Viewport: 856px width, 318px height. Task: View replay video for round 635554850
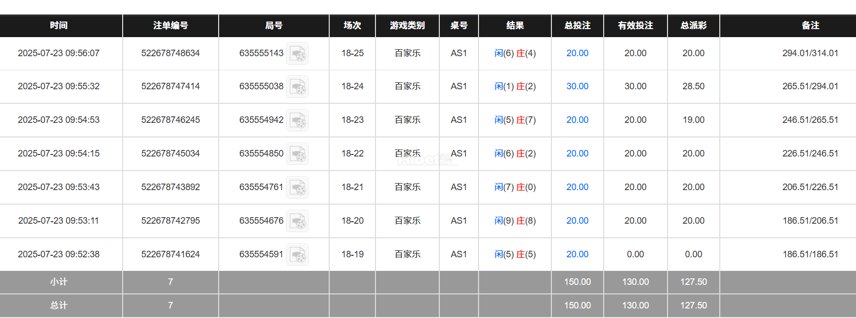point(297,153)
